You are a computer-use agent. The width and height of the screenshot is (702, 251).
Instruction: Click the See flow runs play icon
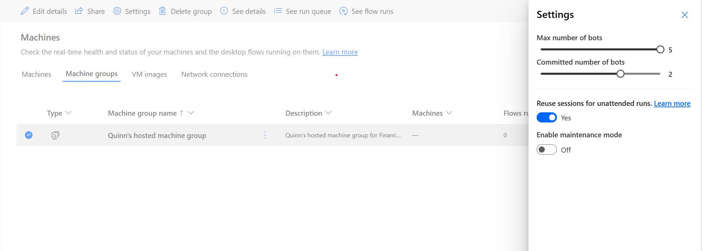(343, 11)
